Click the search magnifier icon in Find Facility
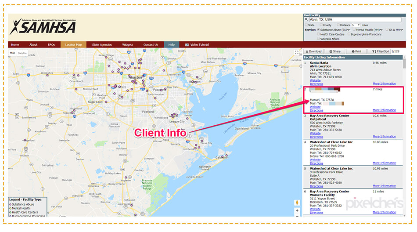 (306, 19)
